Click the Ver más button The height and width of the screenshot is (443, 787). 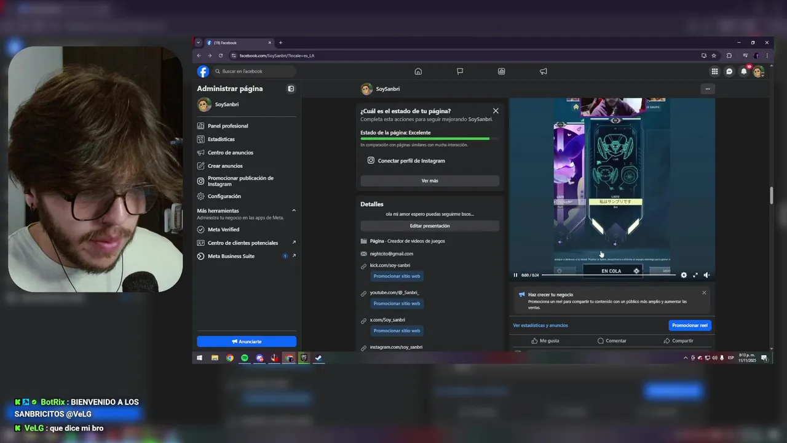coord(430,181)
